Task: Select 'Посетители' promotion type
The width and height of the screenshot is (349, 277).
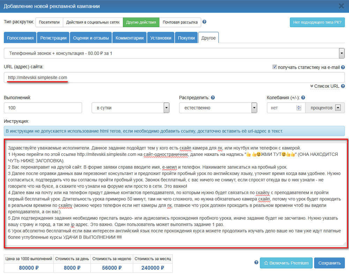Action: (x=49, y=22)
